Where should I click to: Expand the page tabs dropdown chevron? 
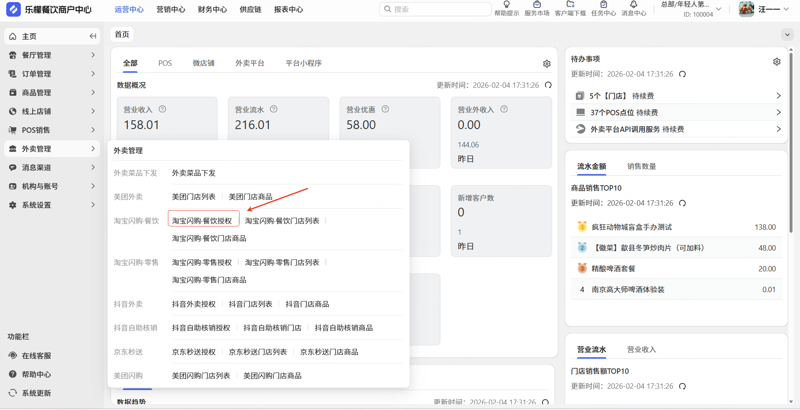[x=787, y=35]
